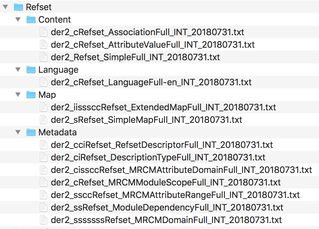Click the AssociationFull file's document icon
The height and width of the screenshot is (229, 319).
click(44, 32)
